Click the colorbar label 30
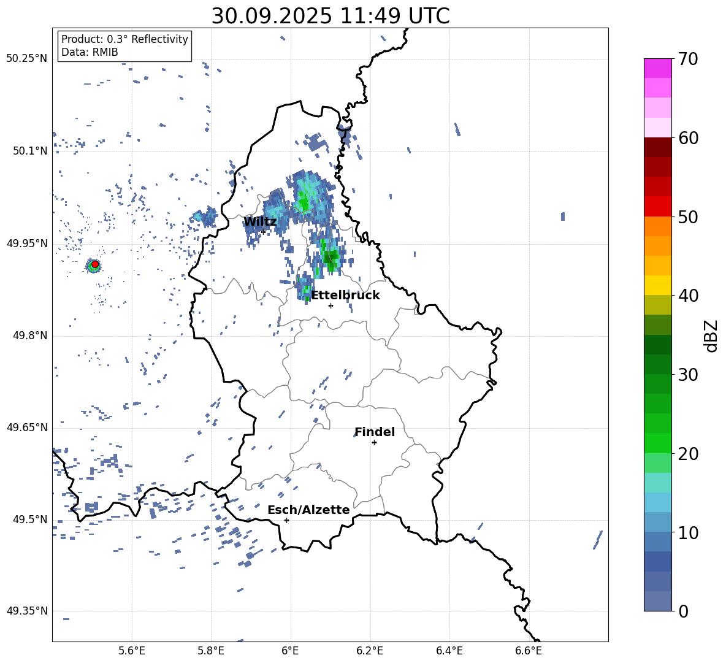Image resolution: width=726 pixels, height=663 pixels. click(x=689, y=375)
